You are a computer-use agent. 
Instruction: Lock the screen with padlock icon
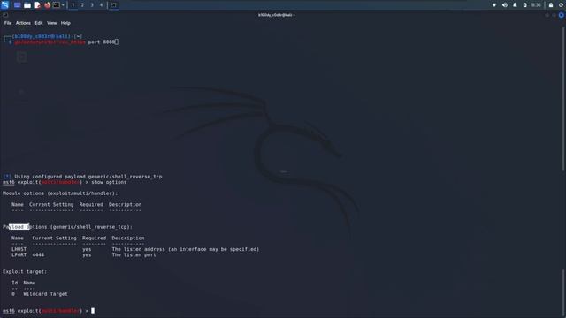(551, 5)
